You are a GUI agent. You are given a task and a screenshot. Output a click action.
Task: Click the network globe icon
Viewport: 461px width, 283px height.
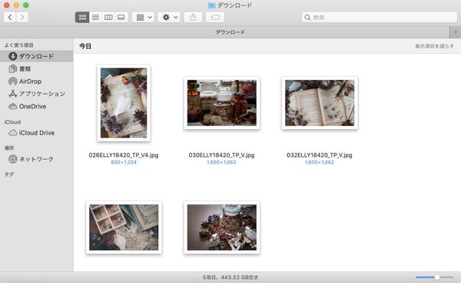click(12, 159)
